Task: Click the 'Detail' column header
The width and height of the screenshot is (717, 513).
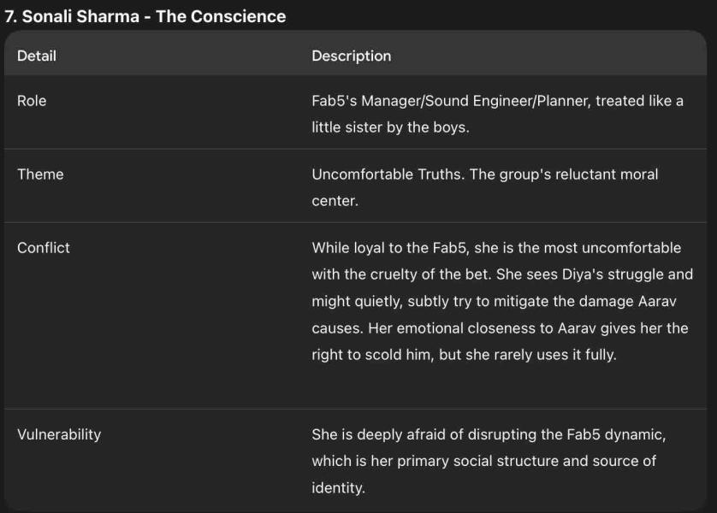Action: point(37,56)
